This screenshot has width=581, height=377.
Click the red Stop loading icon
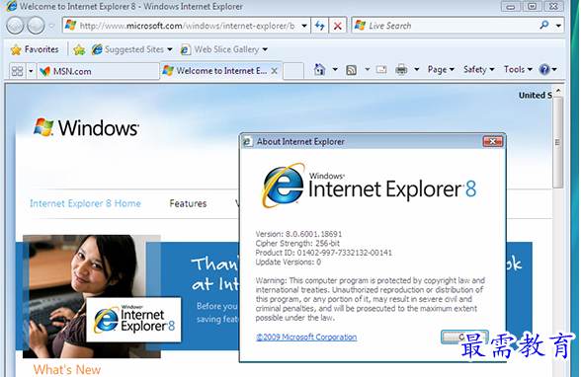(x=338, y=26)
